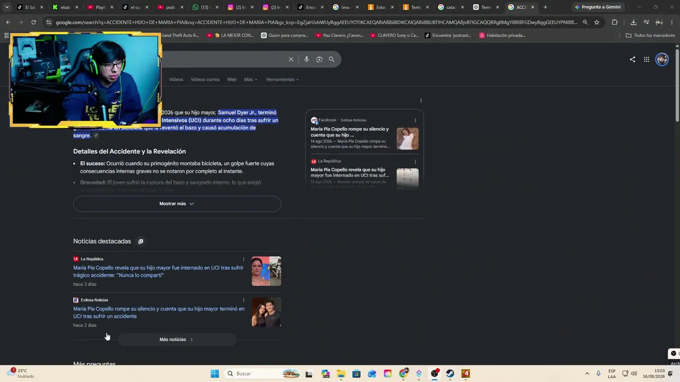The width and height of the screenshot is (680, 382).
Task: Open the CLAVERO Sony bookmark
Action: coord(394,36)
